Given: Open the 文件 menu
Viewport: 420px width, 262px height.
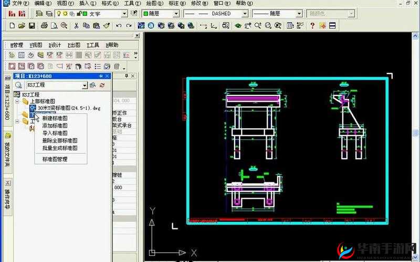Looking at the screenshot, I should pos(20,3).
